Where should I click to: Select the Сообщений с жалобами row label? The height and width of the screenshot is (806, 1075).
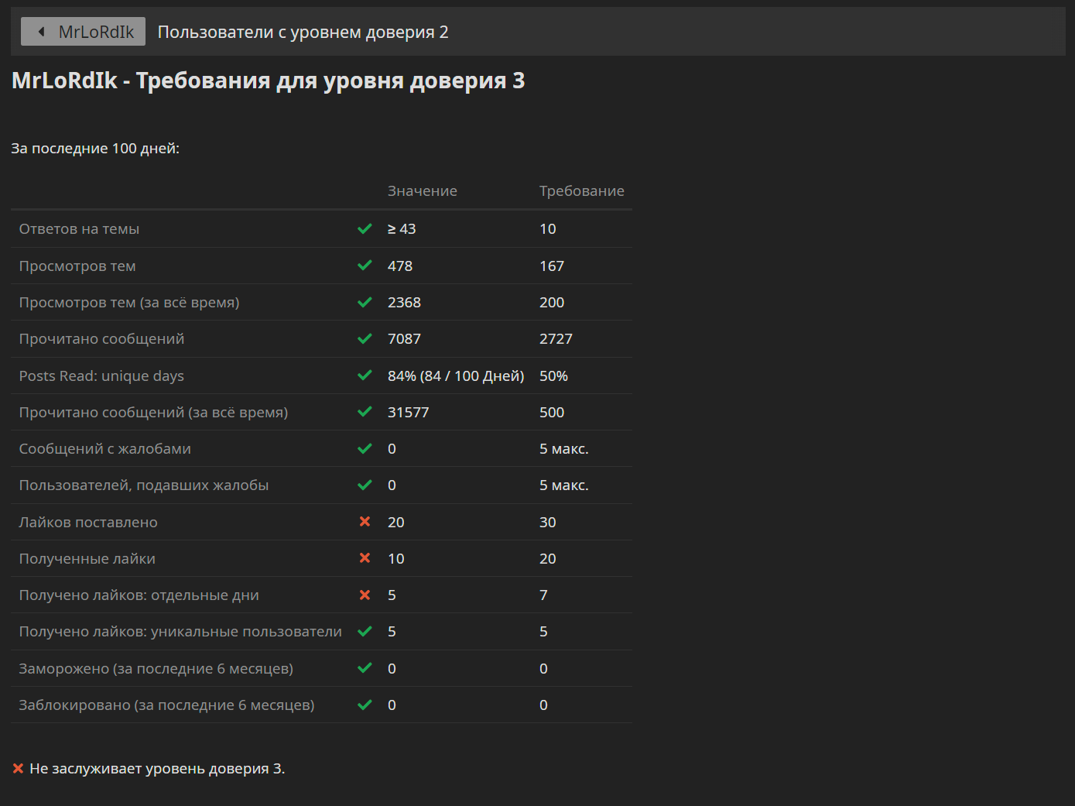[x=105, y=449]
